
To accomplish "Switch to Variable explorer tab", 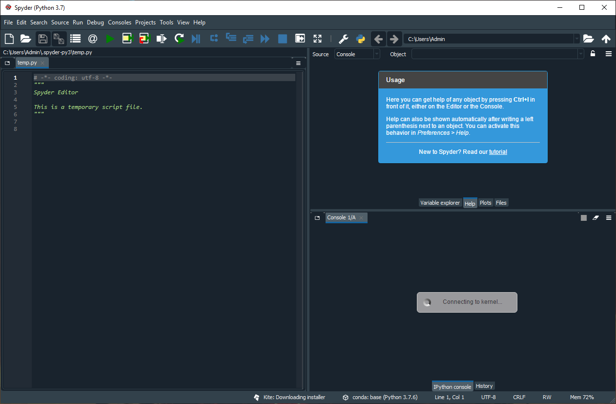I will (x=440, y=203).
